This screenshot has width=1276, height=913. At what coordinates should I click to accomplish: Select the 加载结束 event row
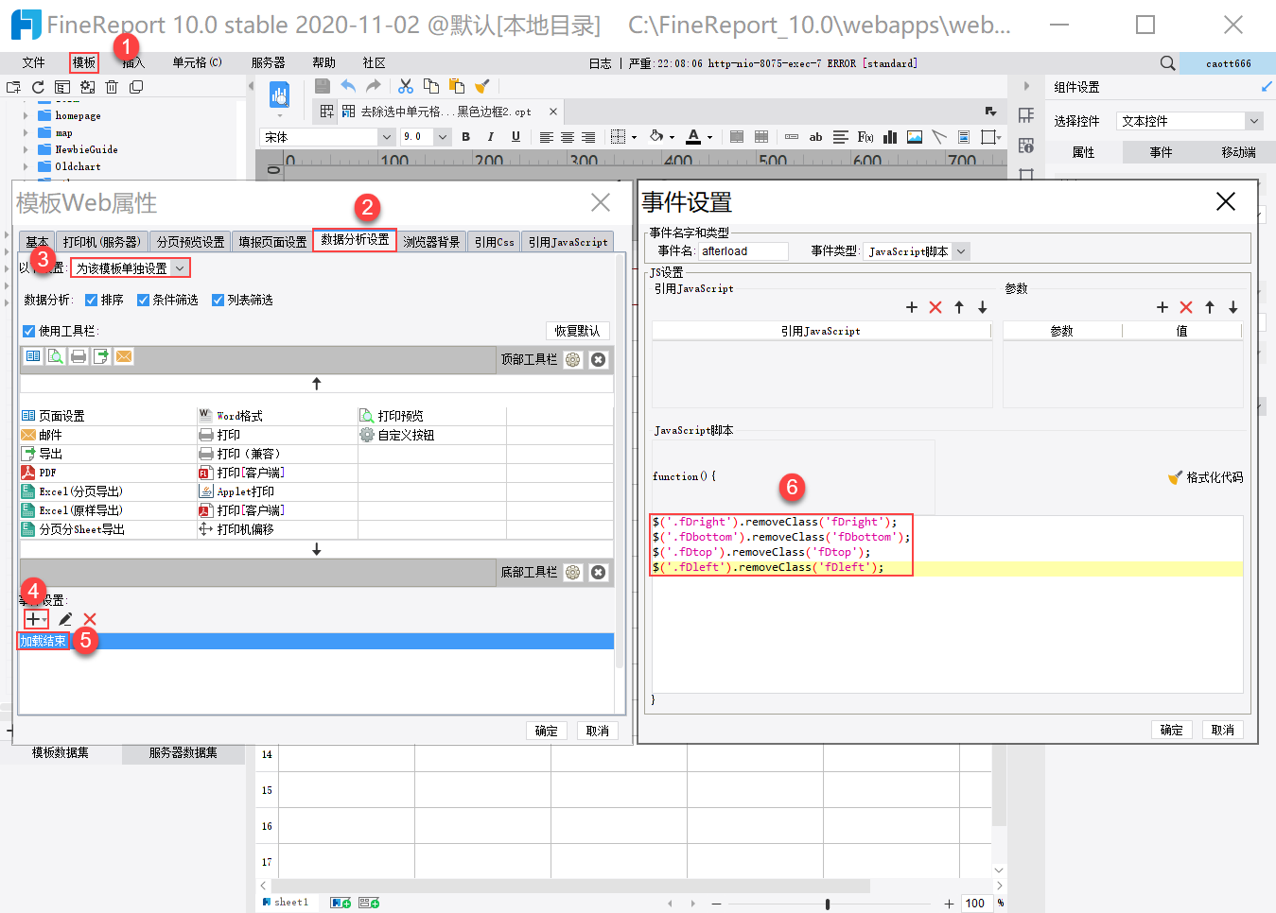[317, 641]
